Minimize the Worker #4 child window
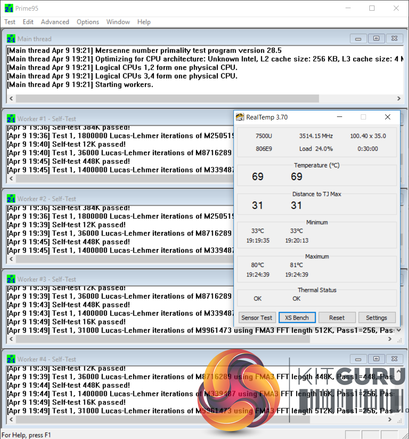 click(358, 359)
